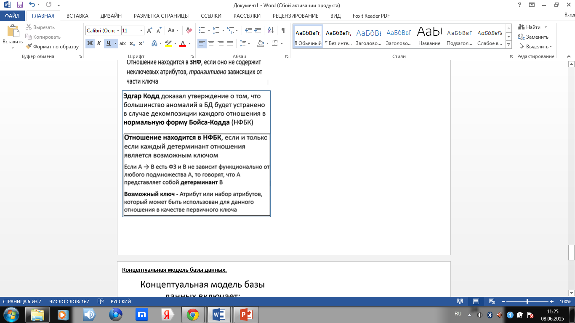
Task: Click Вырезать (Cut) button
Action: click(40, 27)
